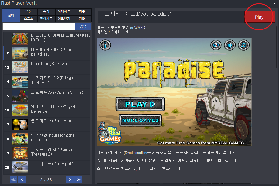The height and width of the screenshot is (186, 279).
Task: Select 웨이오브디펜스(WayOf Defence) title text
Action: click(53, 109)
